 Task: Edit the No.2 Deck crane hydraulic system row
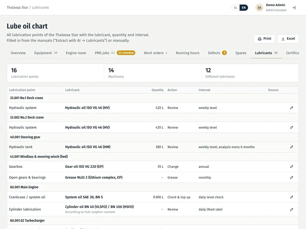tap(292, 127)
